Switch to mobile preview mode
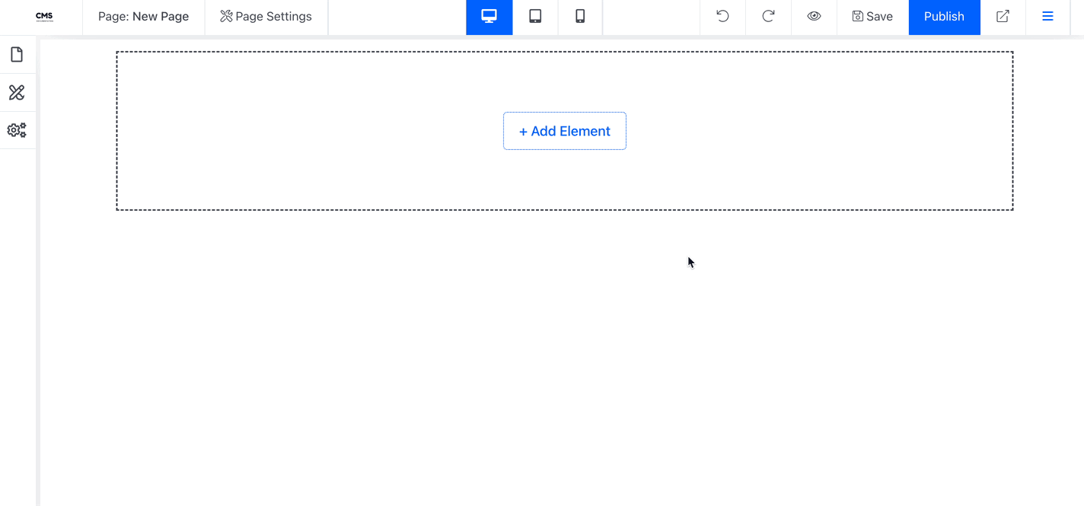 tap(580, 16)
